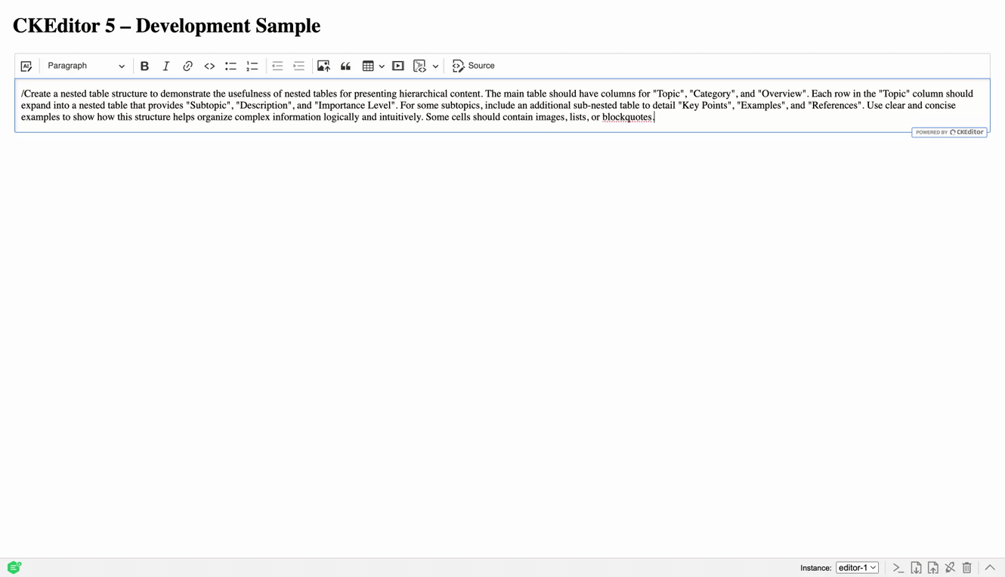Click the insert media icon

[x=398, y=66]
